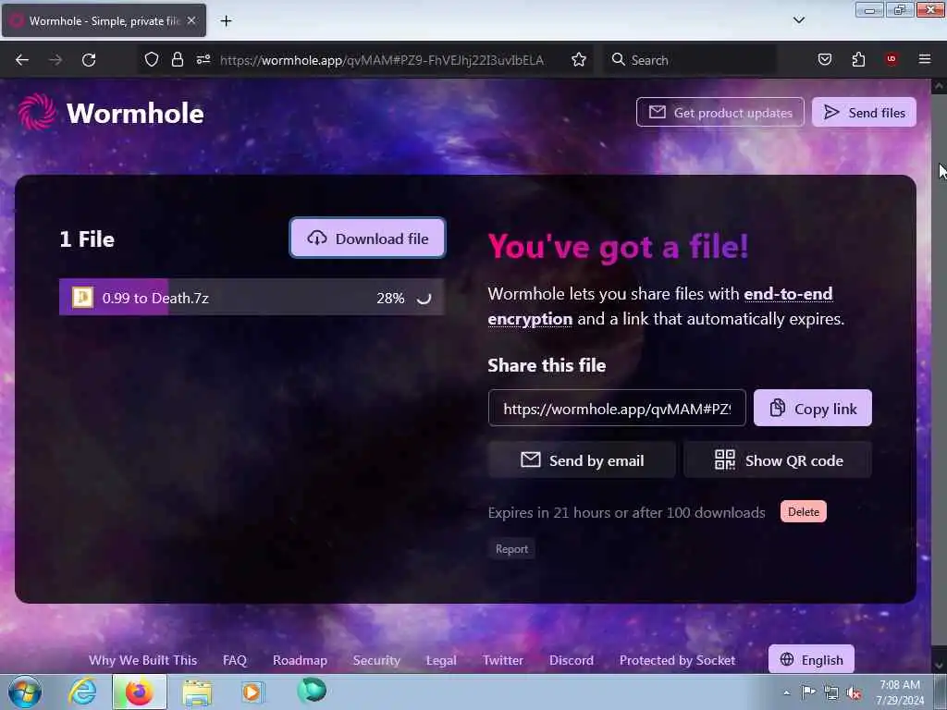Click Send by email button
947x710 pixels.
[582, 460]
